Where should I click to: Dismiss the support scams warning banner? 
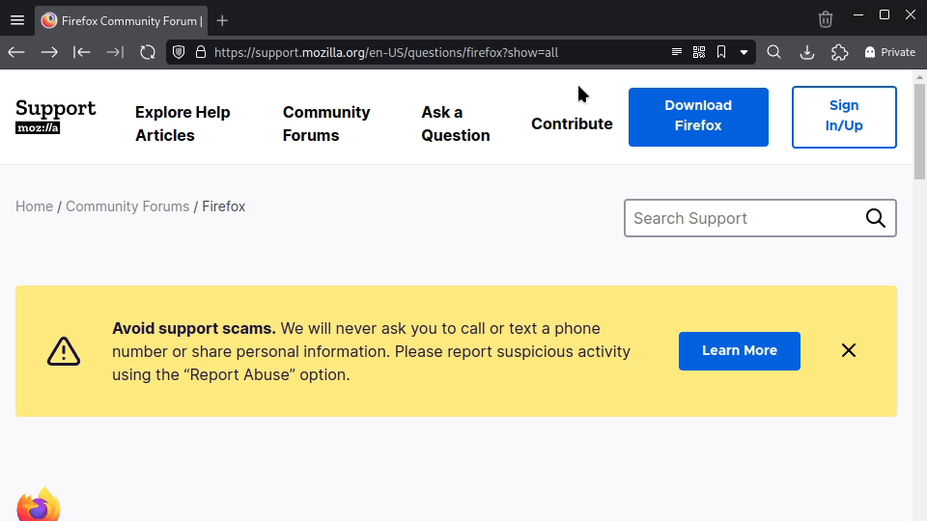[x=849, y=350]
